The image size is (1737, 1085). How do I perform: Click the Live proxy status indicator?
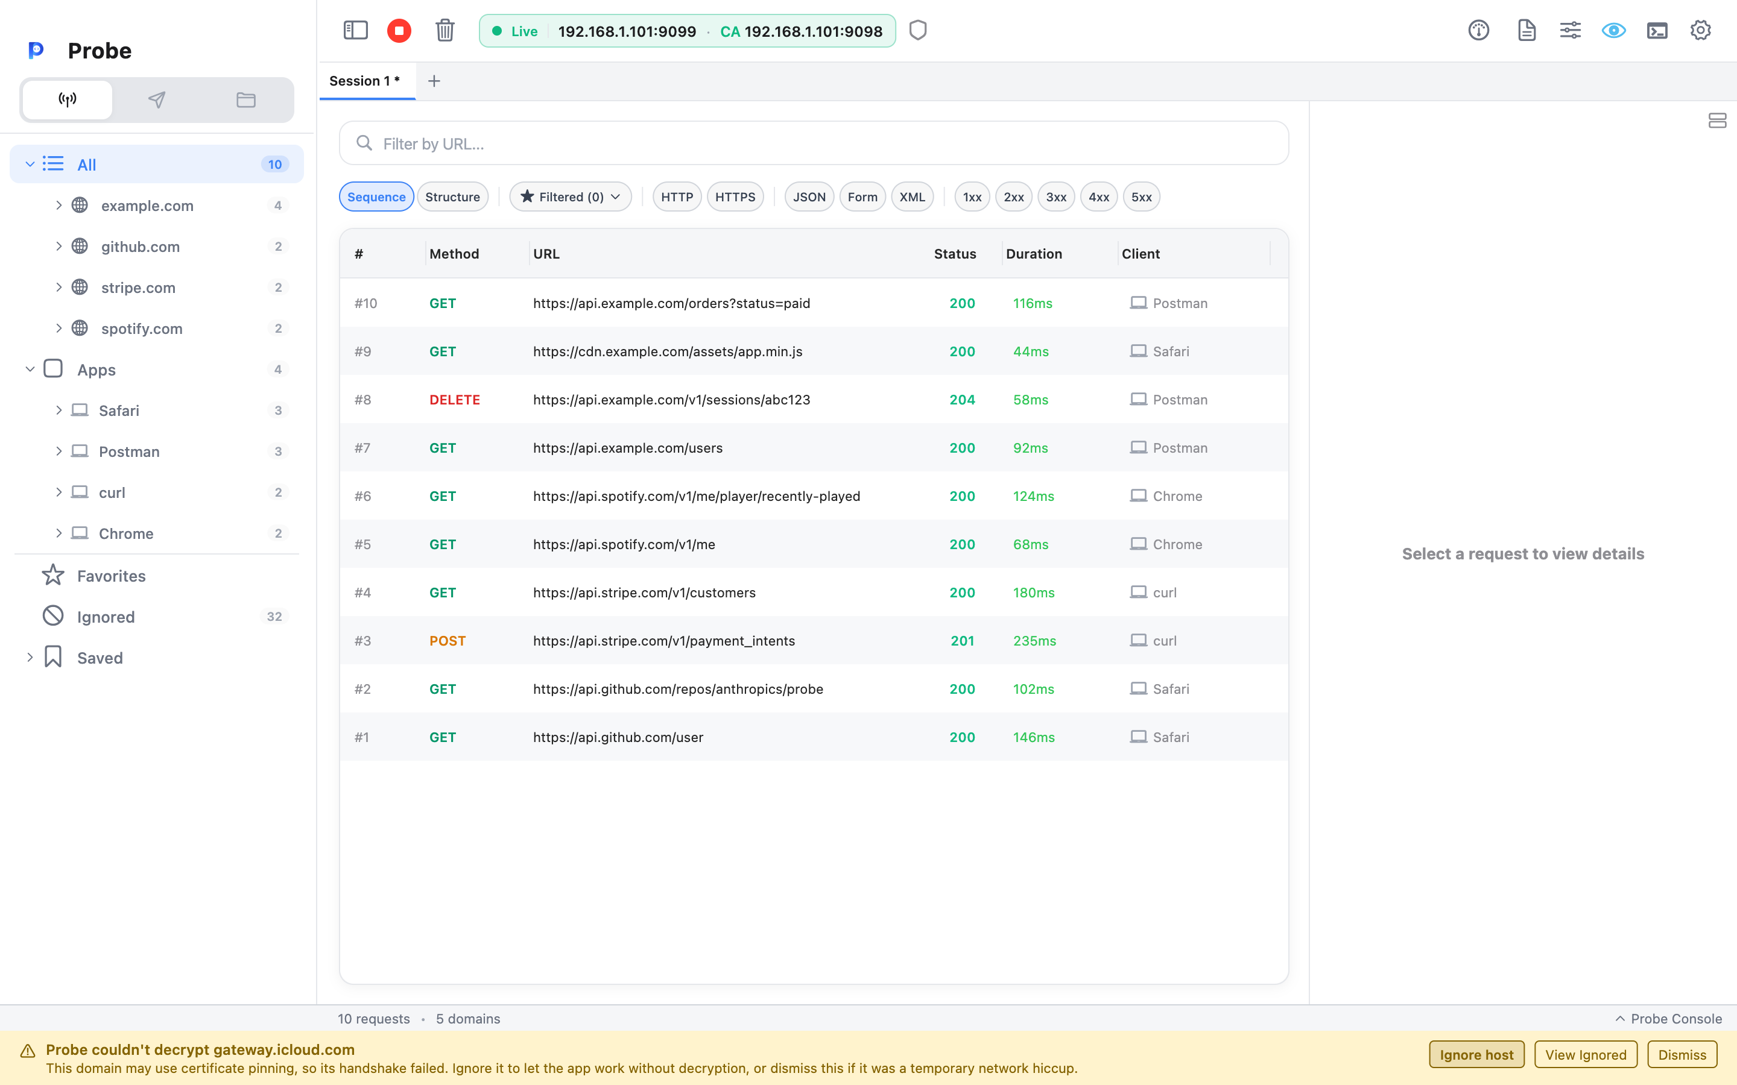(x=514, y=31)
